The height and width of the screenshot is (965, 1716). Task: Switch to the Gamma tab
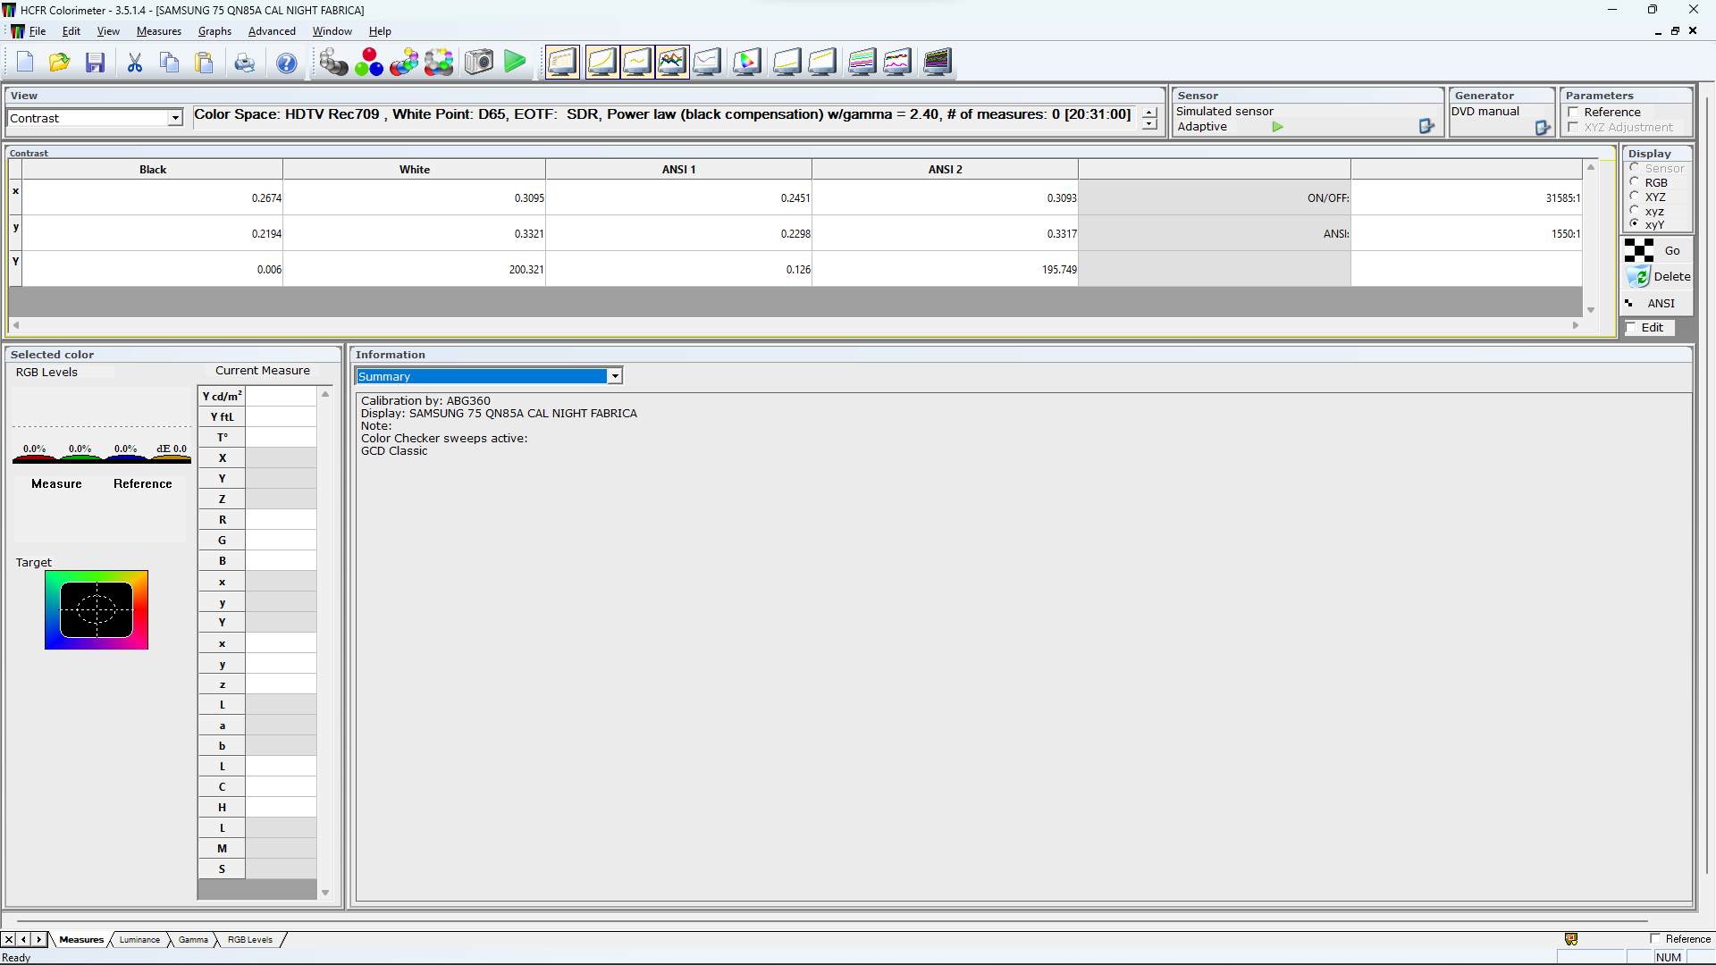point(193,939)
